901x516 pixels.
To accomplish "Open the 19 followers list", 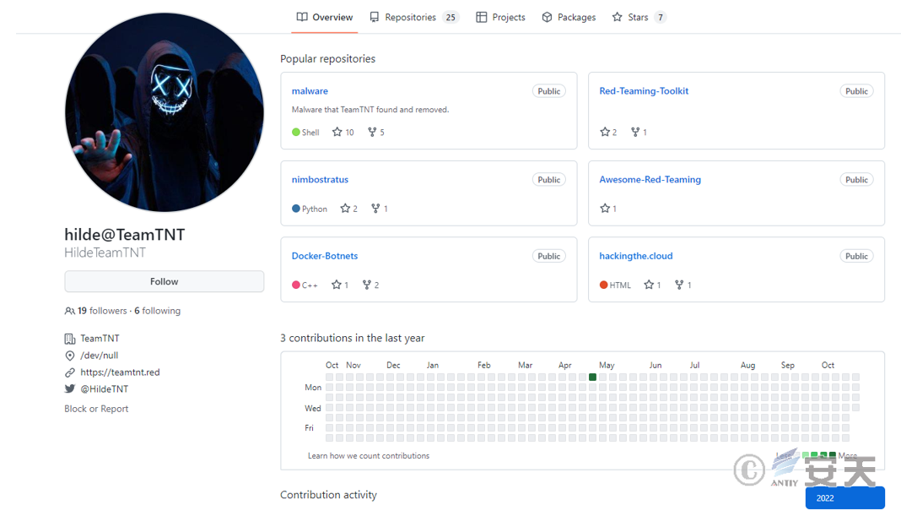I will pos(102,311).
